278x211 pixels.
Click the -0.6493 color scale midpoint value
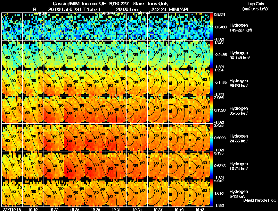click(220, 27)
